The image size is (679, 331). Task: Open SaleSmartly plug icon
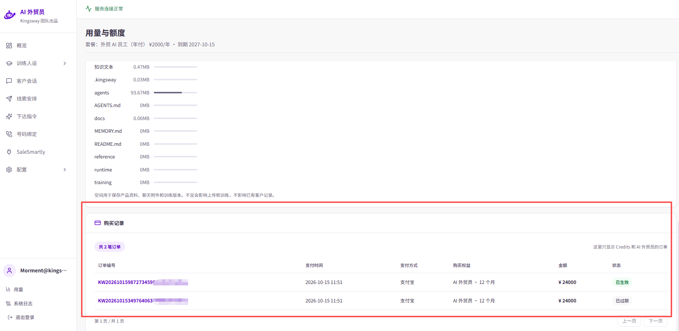click(9, 152)
